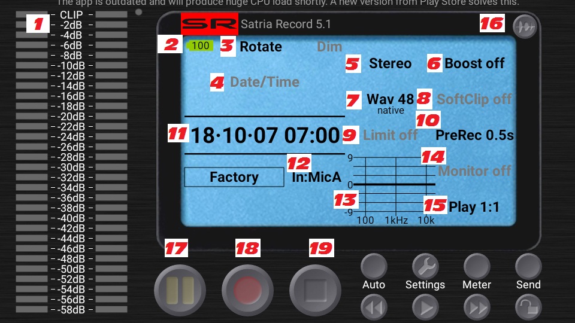The width and height of the screenshot is (575, 323).
Task: Change the Wav 48 native format
Action: pos(390,103)
